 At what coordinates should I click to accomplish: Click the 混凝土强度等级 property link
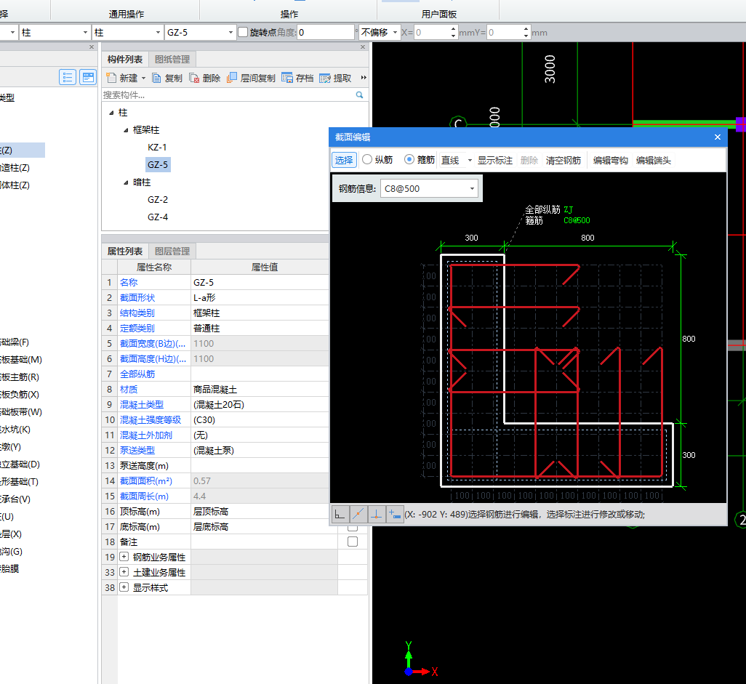pos(151,420)
